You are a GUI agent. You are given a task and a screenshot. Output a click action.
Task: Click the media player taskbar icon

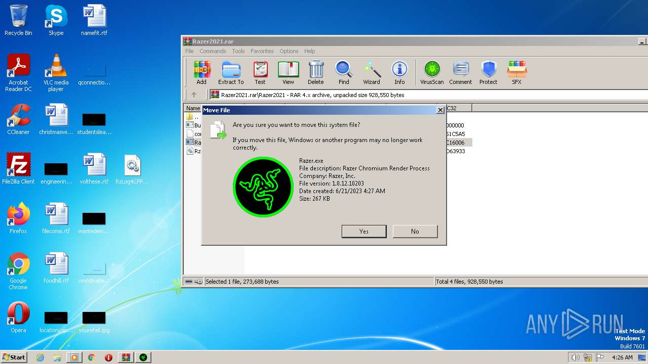coord(74,357)
